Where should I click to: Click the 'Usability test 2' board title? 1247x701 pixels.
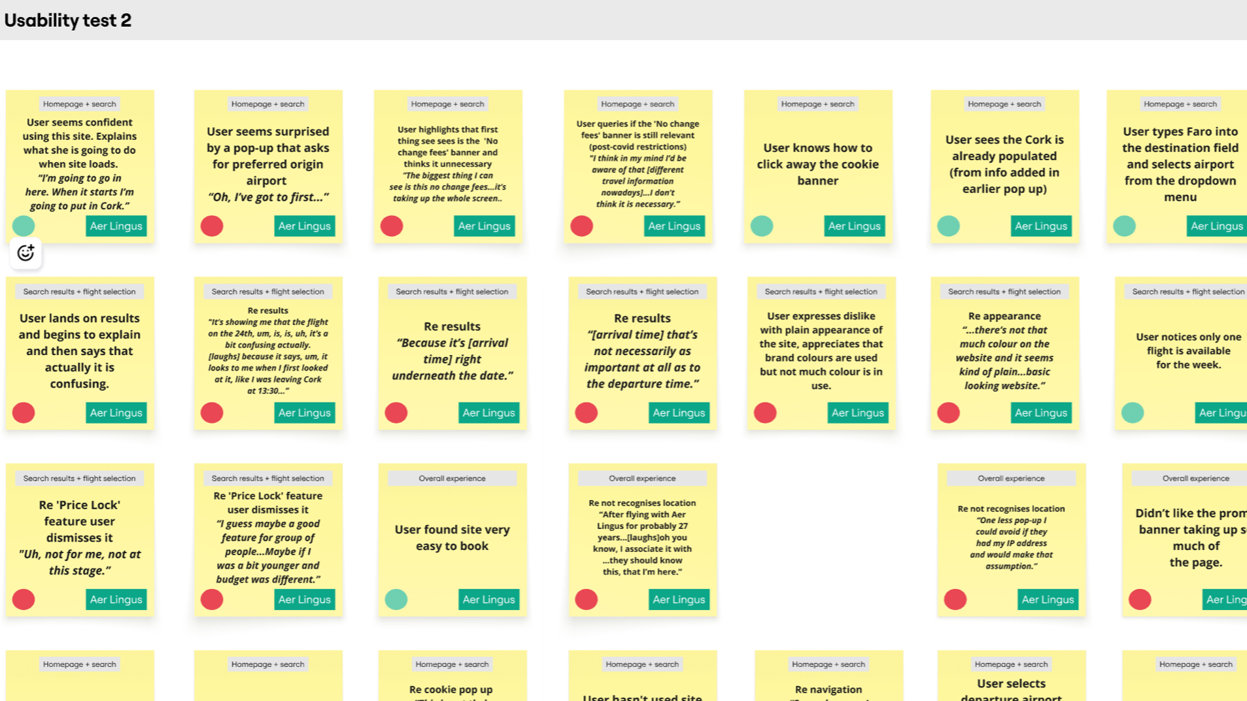pyautogui.click(x=67, y=20)
